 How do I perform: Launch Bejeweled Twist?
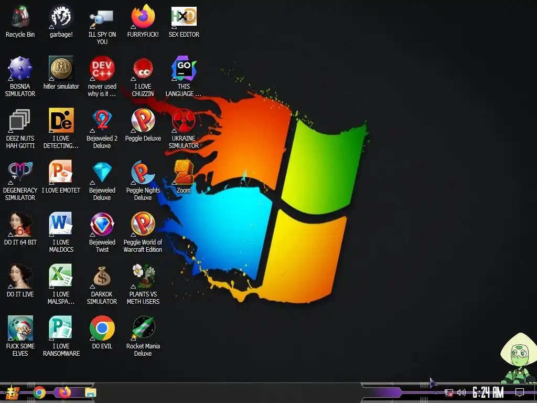click(x=102, y=225)
